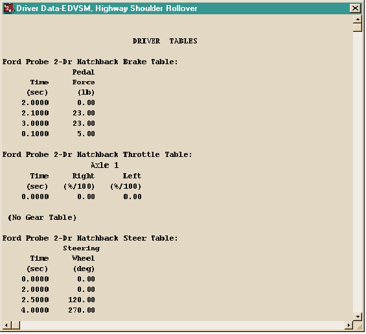The width and height of the screenshot is (366, 334).
Task: Click the horizontal scrollbar left arrow
Action: (6, 325)
